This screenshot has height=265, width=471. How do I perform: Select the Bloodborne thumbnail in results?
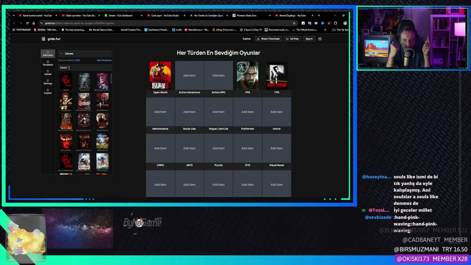[x=84, y=81]
